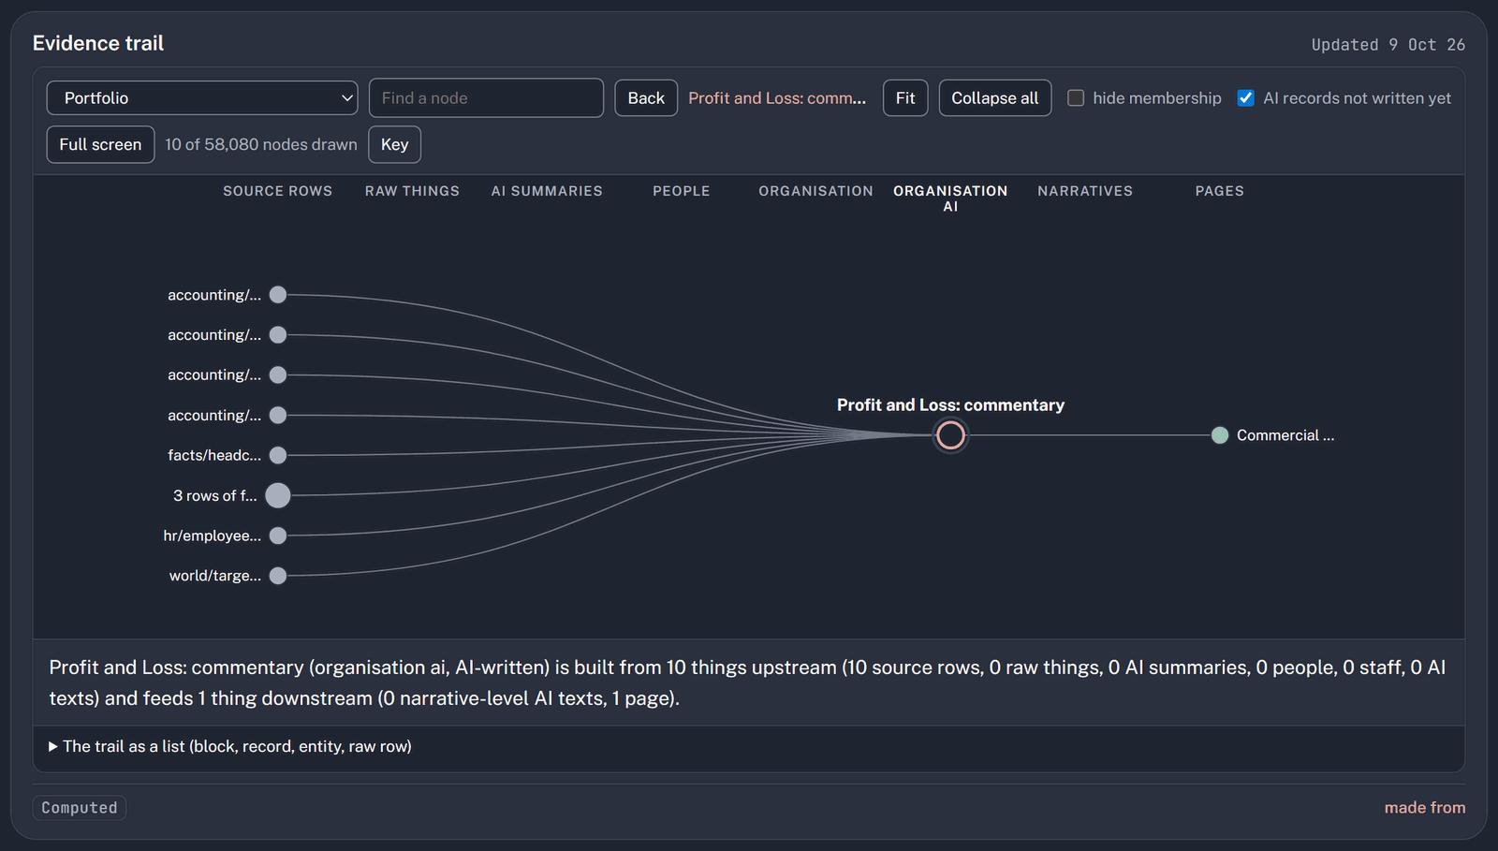Select the Profit and Loss commentary node
The width and height of the screenshot is (1498, 851).
coord(950,435)
